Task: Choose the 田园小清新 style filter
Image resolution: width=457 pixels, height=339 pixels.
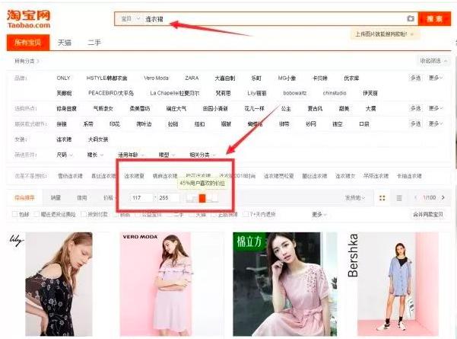Action: pyautogui.click(x=215, y=109)
